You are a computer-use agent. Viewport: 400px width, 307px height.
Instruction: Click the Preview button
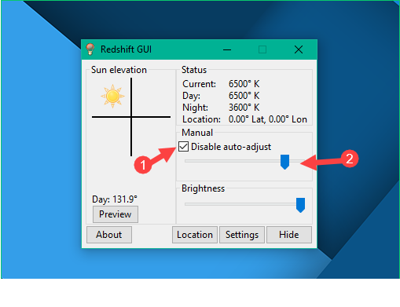(x=116, y=214)
